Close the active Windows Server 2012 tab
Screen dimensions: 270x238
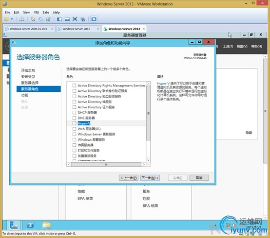(x=144, y=29)
